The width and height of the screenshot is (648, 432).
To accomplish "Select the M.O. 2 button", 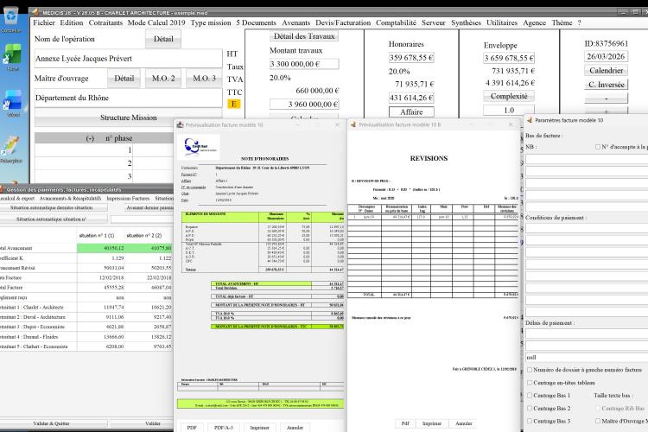I will (x=163, y=78).
